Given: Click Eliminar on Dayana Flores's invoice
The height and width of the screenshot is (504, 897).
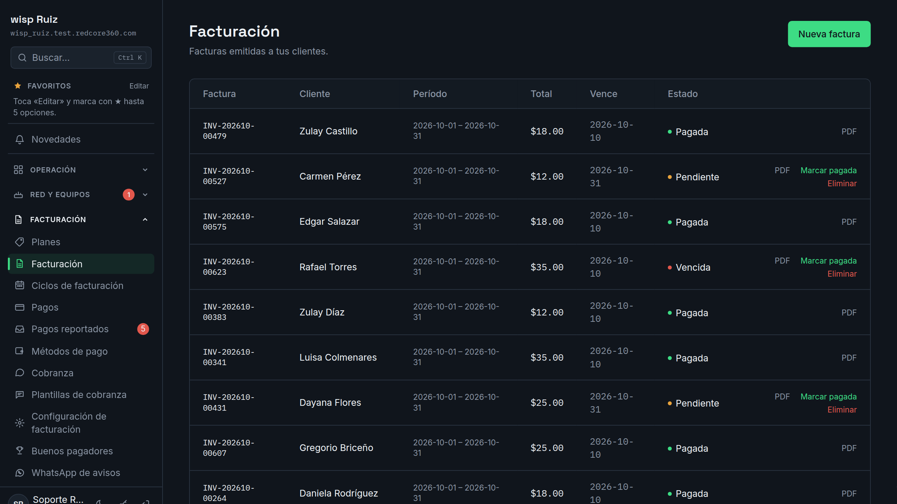Looking at the screenshot, I should pos(842,410).
